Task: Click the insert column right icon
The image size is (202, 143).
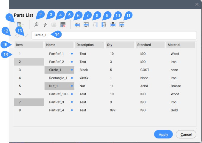Action: pos(104,25)
